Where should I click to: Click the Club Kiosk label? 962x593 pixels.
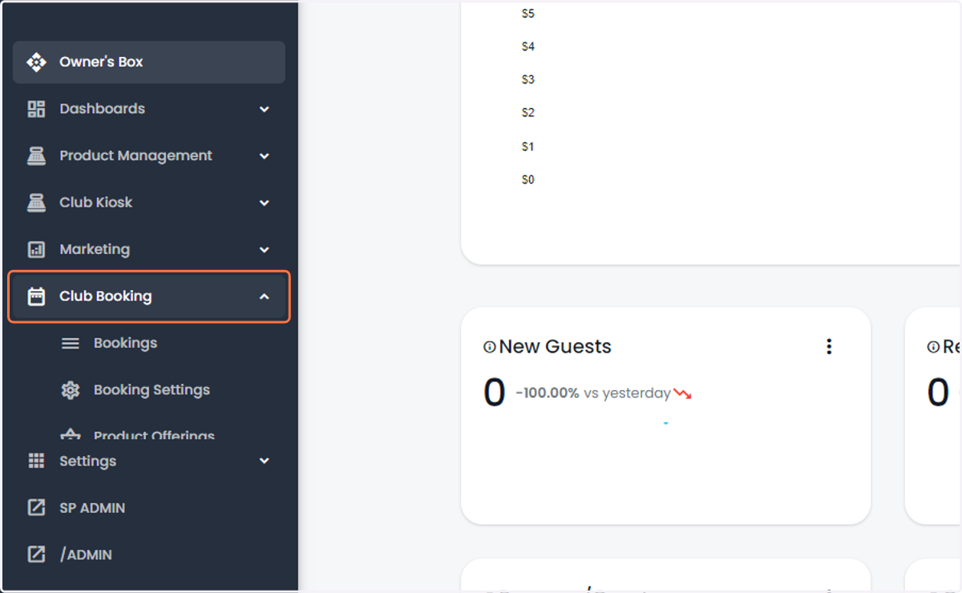coord(95,203)
